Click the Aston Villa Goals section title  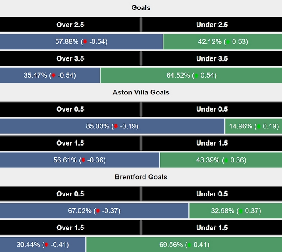(x=141, y=92)
